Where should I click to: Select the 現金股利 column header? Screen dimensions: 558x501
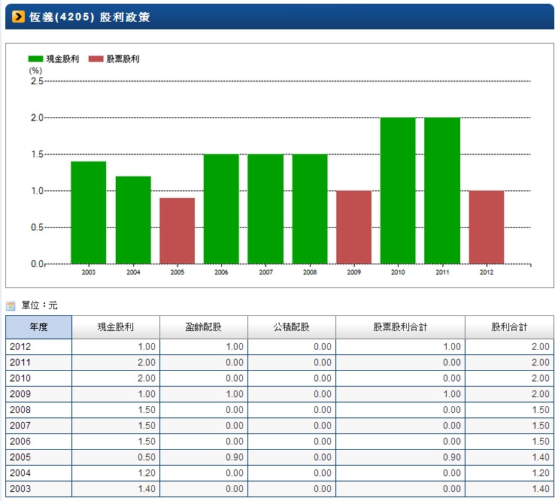116,327
